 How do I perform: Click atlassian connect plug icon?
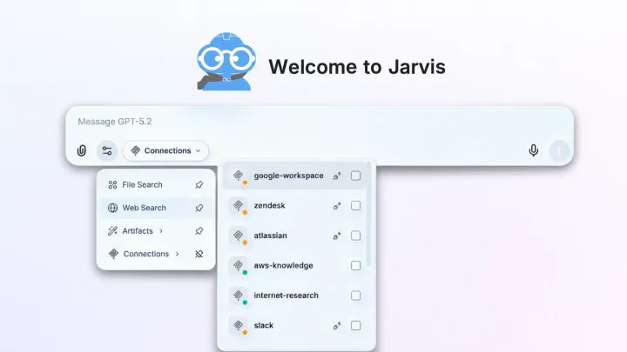(337, 236)
